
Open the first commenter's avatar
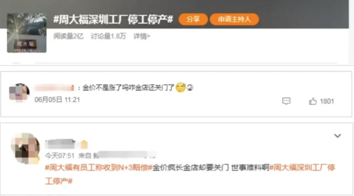(x=19, y=93)
